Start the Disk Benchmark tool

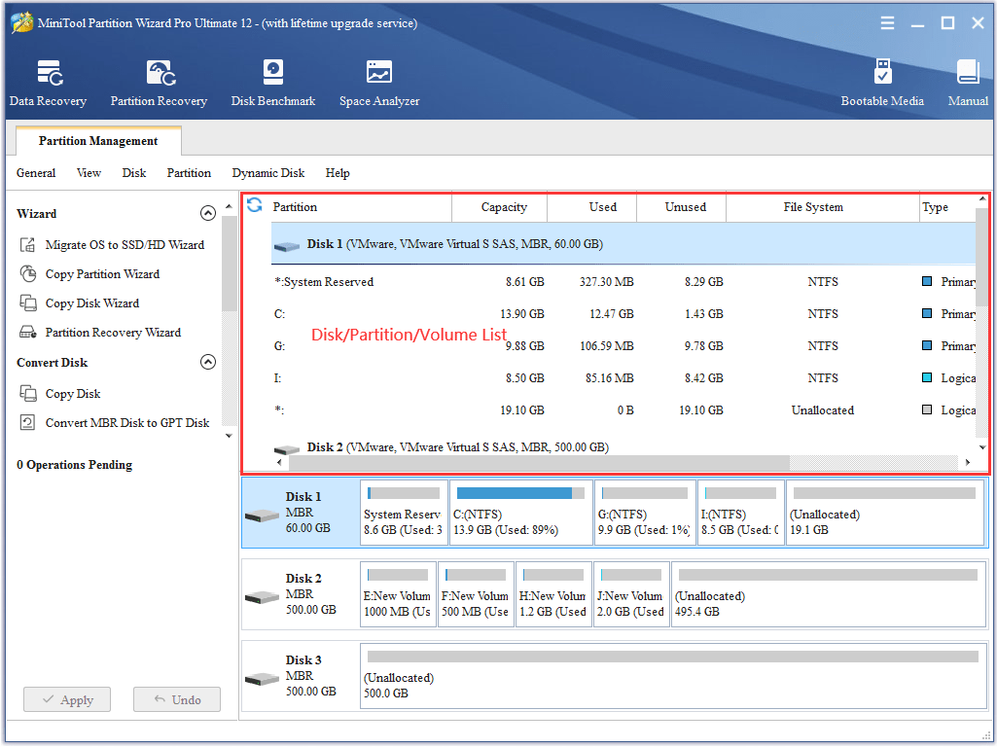coord(272,81)
